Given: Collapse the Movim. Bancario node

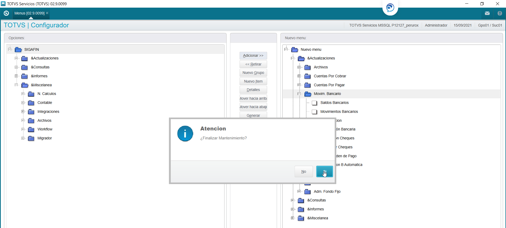Looking at the screenshot, I should tap(299, 94).
